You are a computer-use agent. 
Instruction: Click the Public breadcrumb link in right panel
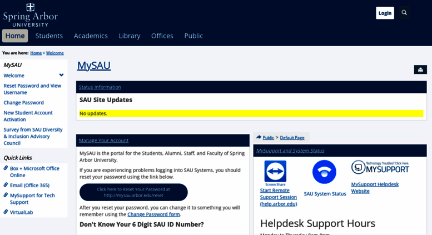(x=269, y=138)
